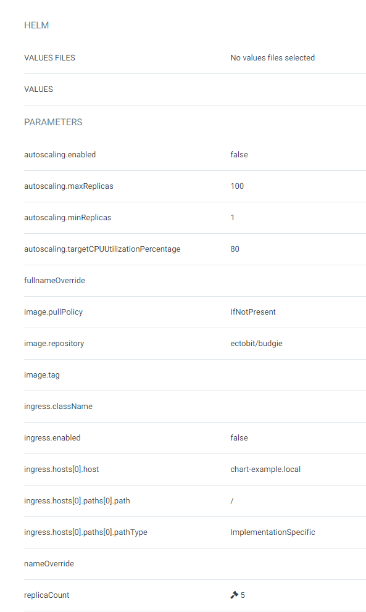Image resolution: width=366 pixels, height=612 pixels.
Task: Click the empty image.tag parameter row
Action: point(42,374)
